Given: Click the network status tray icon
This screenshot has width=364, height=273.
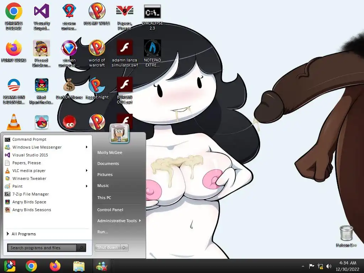Looking at the screenshot, I should coord(320,266).
